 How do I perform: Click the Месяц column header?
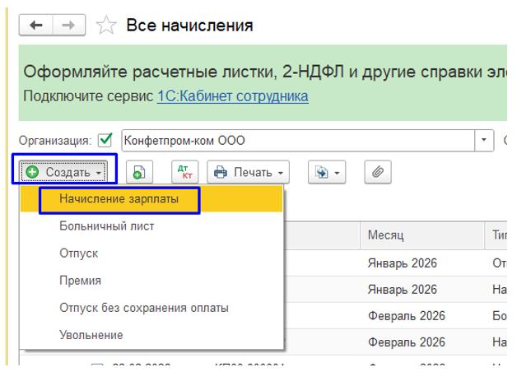422,235
